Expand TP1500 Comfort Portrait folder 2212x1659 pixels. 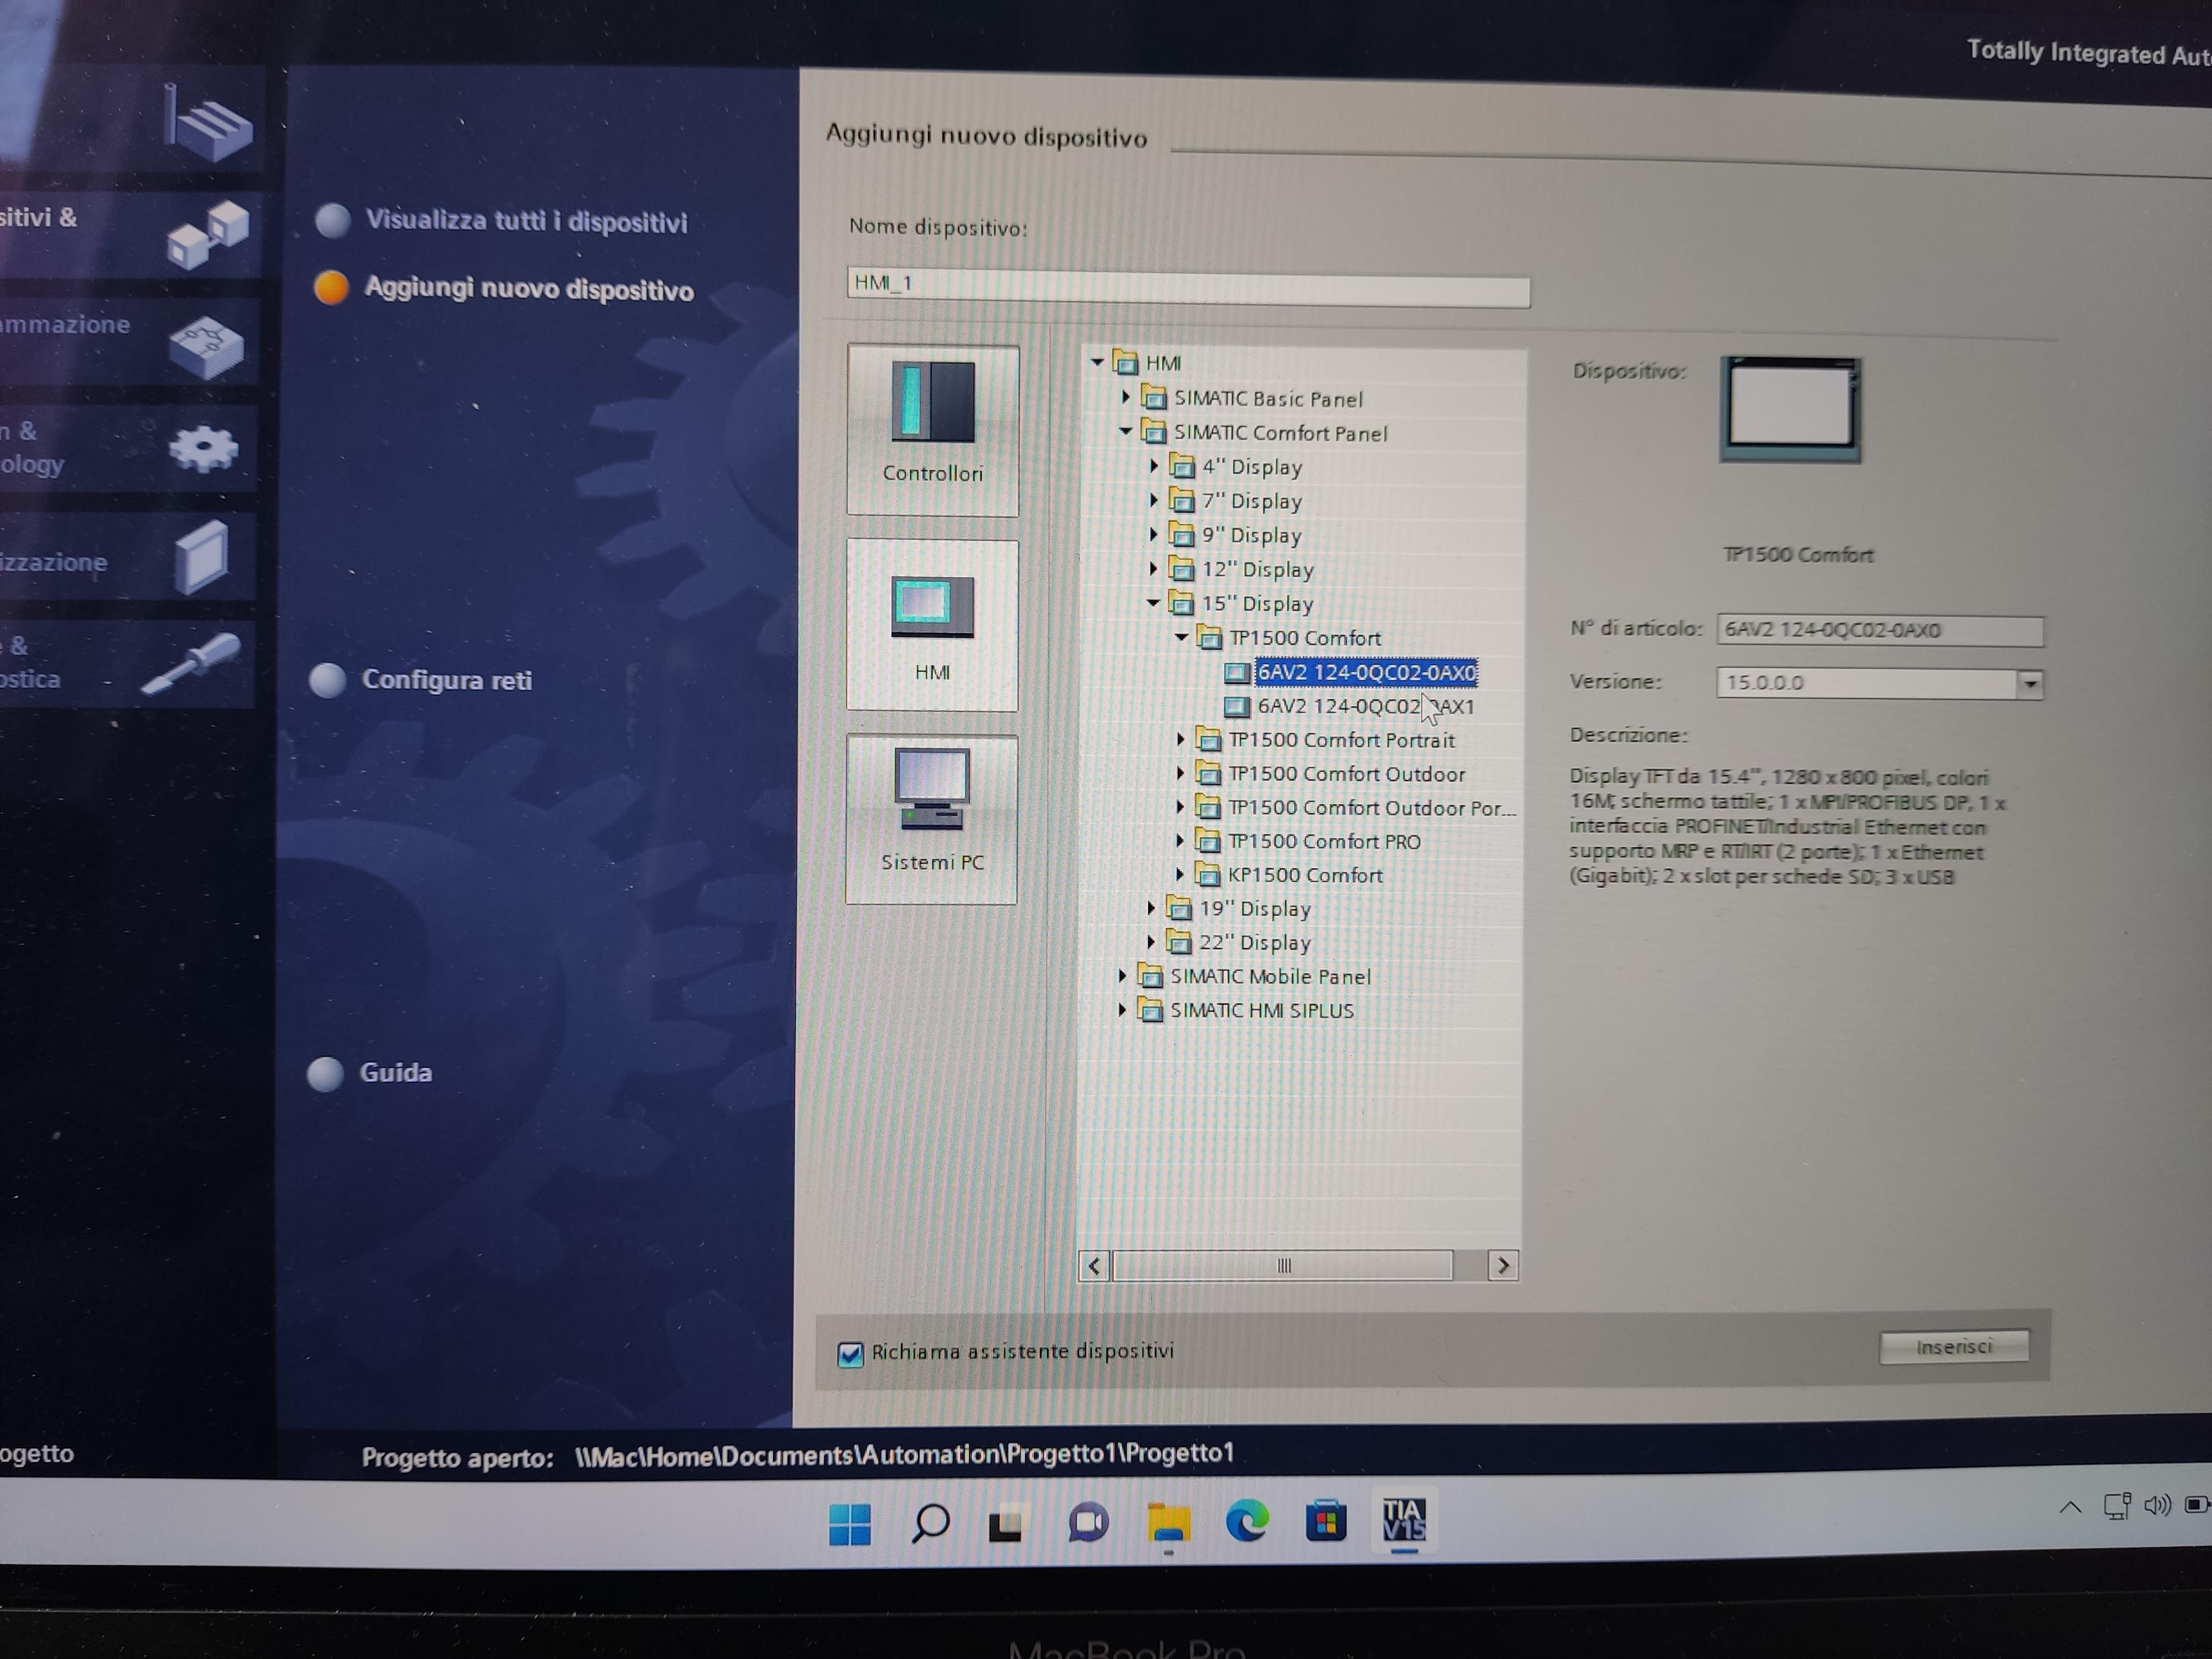pos(1181,739)
